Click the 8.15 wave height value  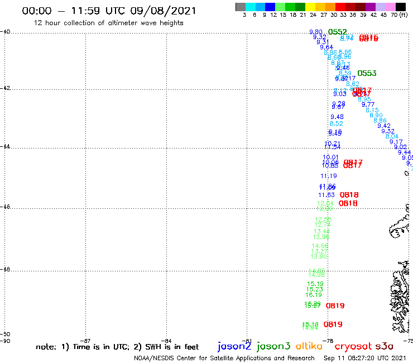372,110
